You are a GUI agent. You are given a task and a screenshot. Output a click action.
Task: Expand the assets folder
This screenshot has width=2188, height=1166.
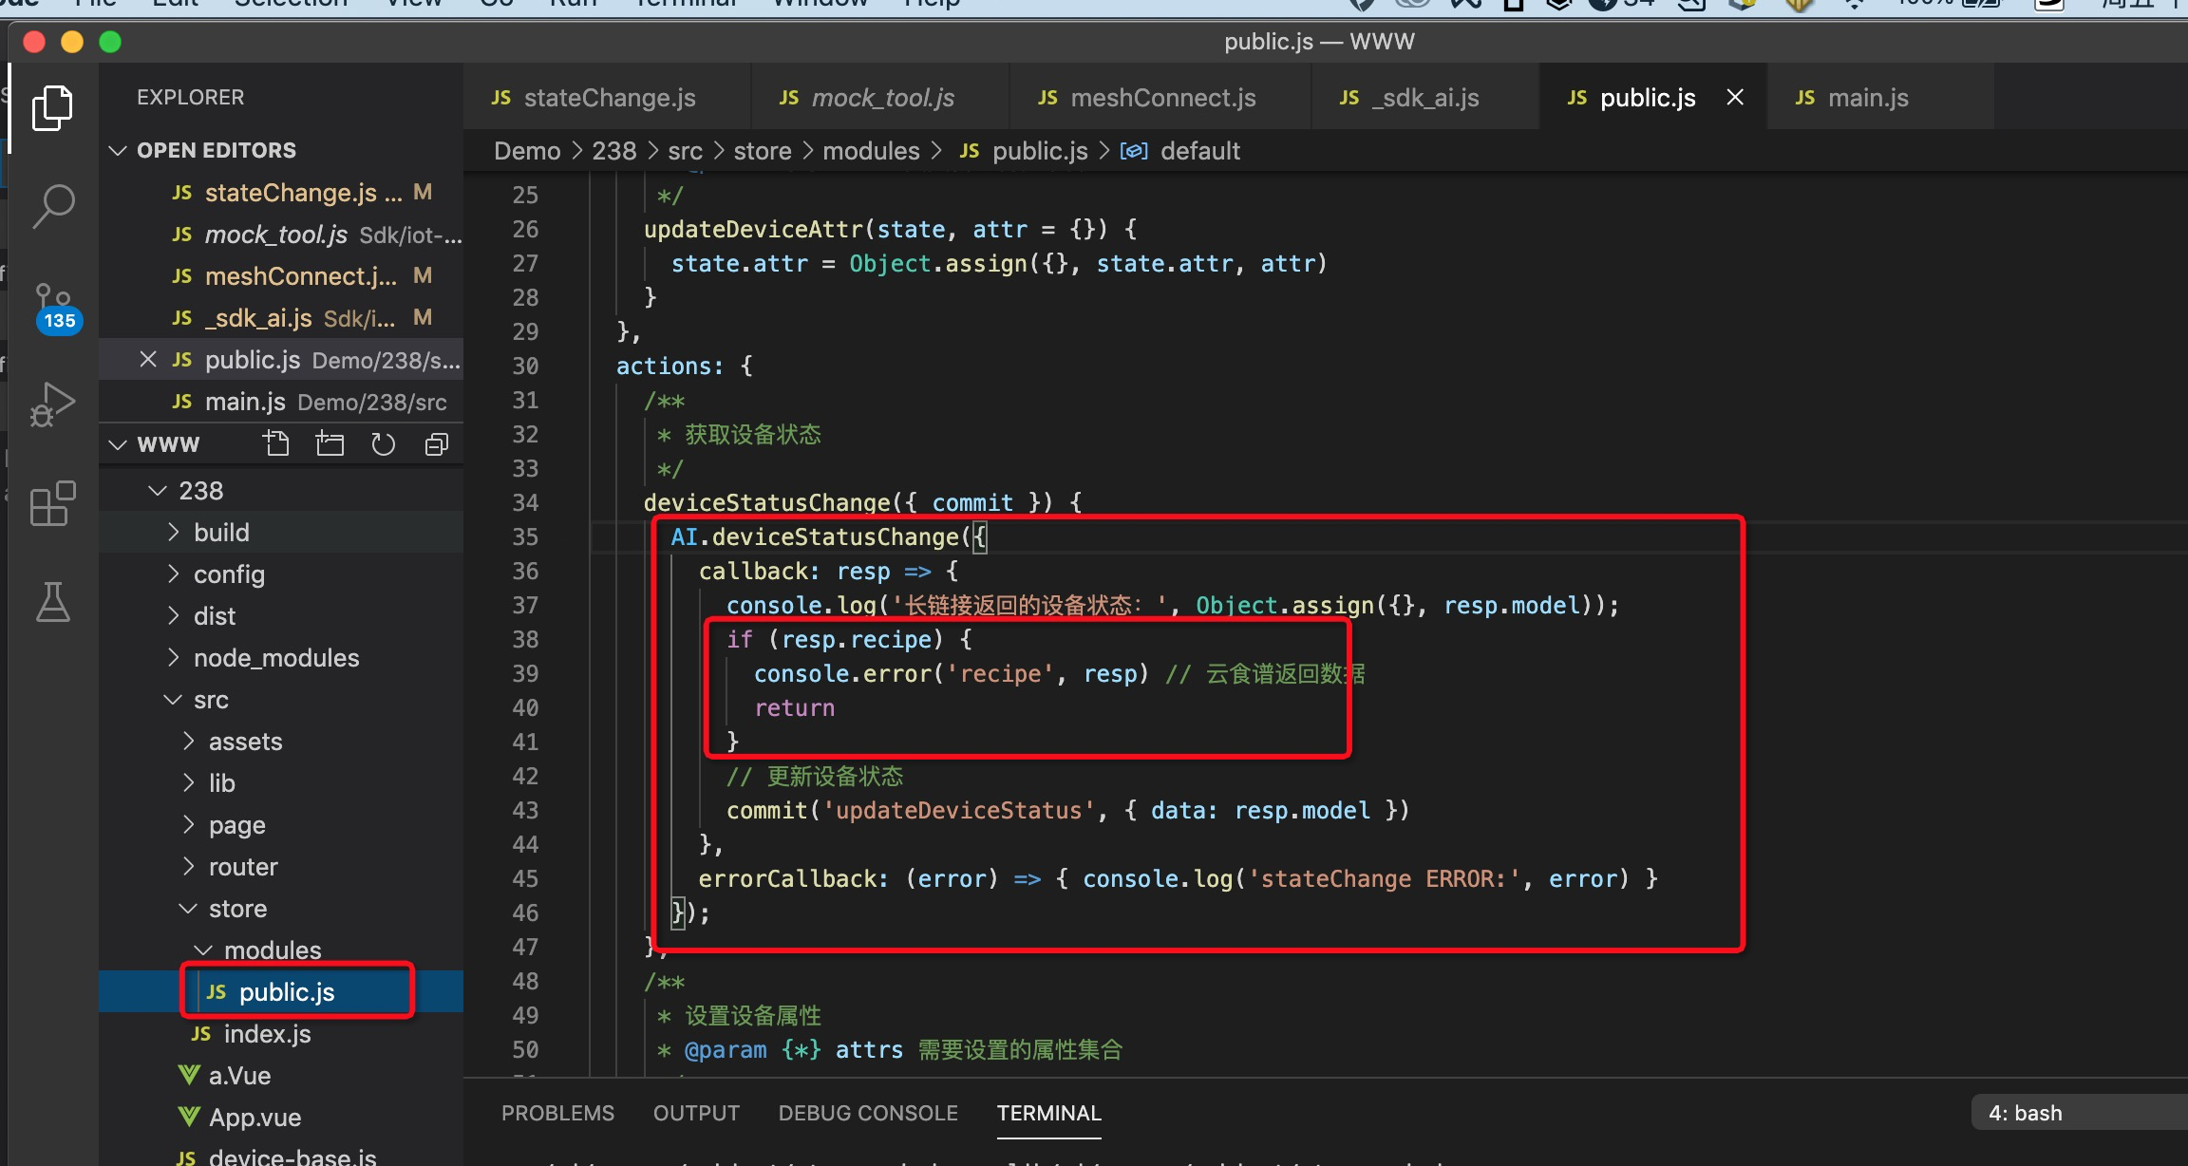point(188,741)
